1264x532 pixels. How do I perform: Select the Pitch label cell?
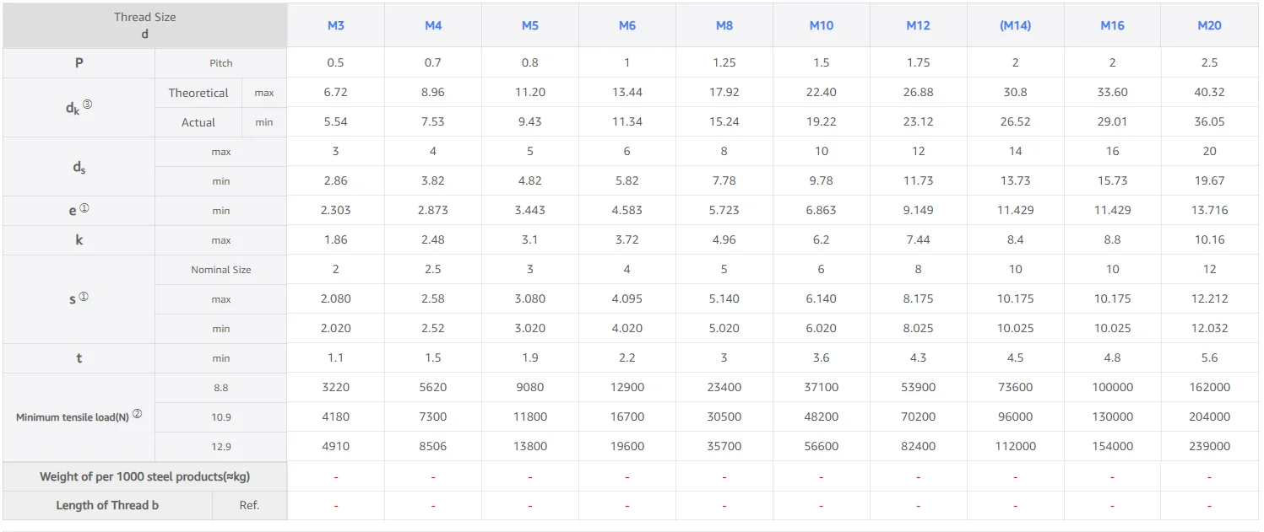221,63
